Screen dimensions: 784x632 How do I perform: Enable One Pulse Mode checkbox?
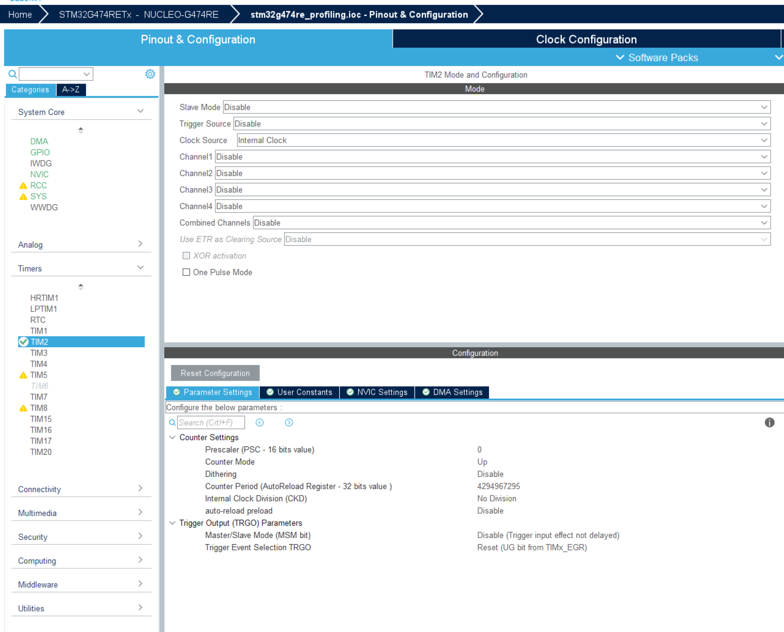[186, 272]
